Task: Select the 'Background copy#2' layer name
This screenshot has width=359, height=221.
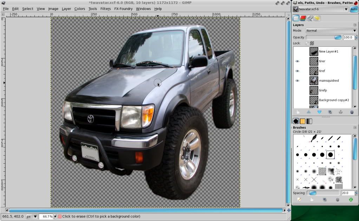Action: click(x=334, y=100)
